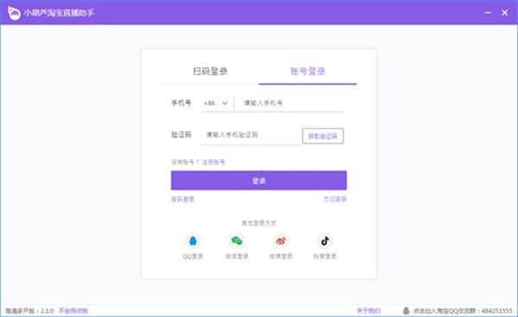Screen dimensions: 518x317
Task: Minimize the window
Action: (487, 13)
